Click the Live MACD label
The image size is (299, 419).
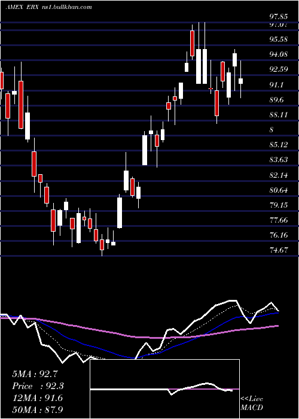click(252, 403)
